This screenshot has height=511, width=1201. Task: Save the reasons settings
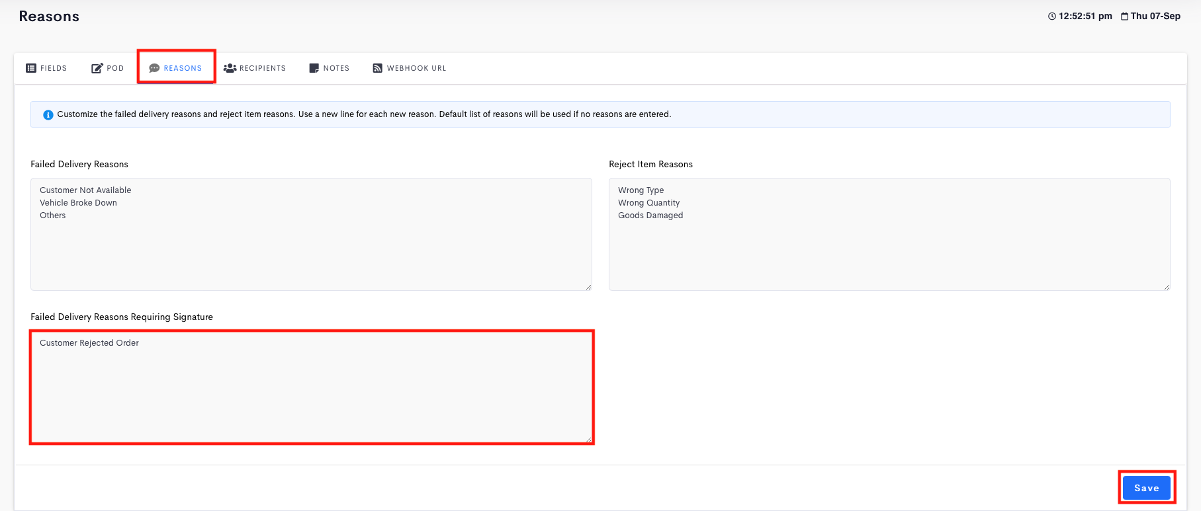pyautogui.click(x=1147, y=488)
